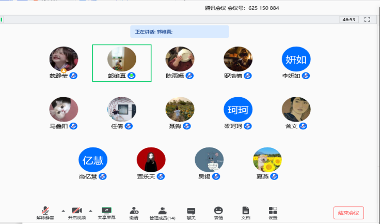Turn on camera with 开启视频
This screenshot has height=224, width=380.
[x=76, y=213]
